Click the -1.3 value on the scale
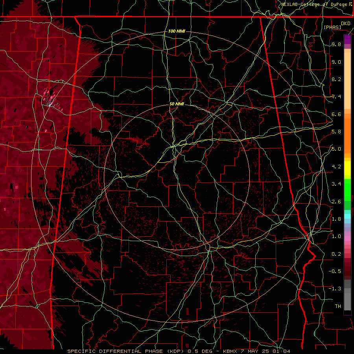Image resolution: width=354 pixels, height=354 pixels. 335,289
